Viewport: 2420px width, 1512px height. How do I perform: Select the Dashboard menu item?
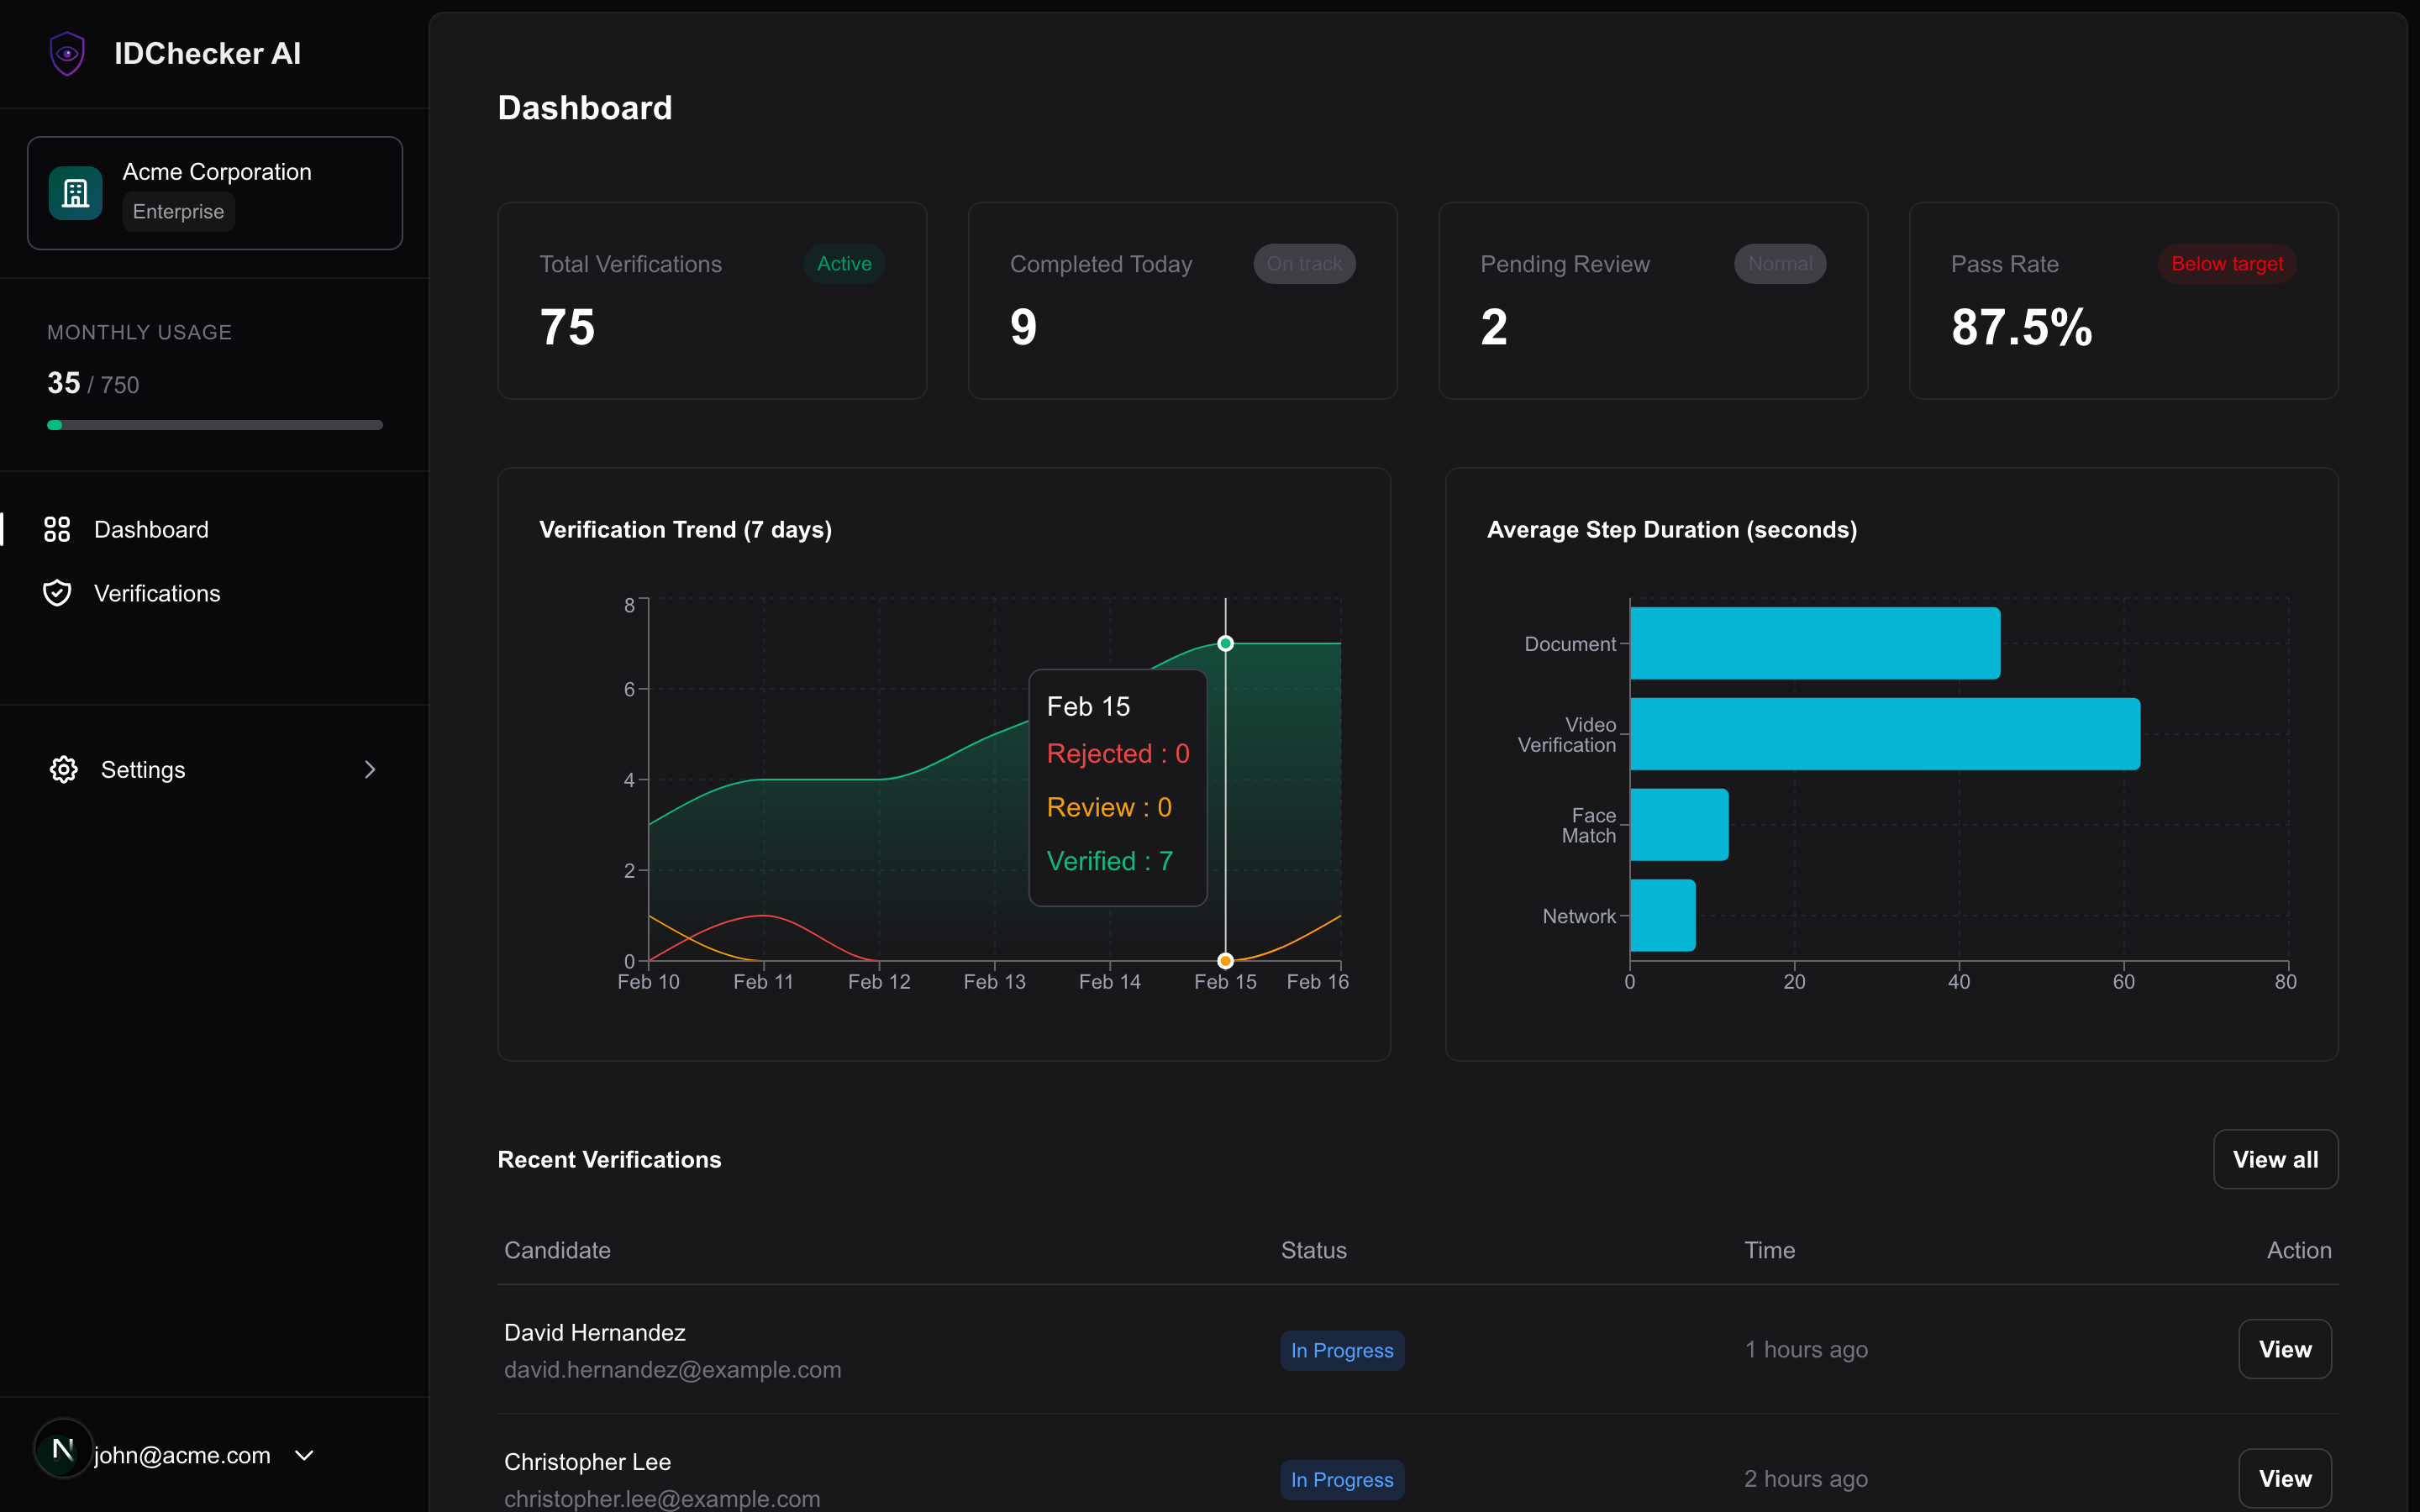point(151,529)
